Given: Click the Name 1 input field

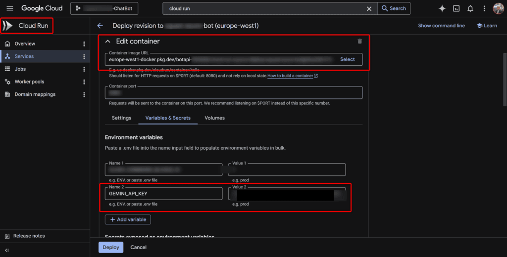Looking at the screenshot, I should [x=163, y=170].
